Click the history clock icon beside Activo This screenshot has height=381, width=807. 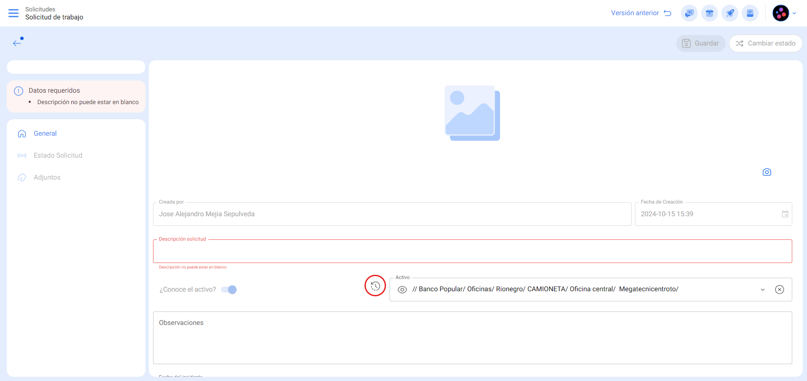tap(375, 286)
